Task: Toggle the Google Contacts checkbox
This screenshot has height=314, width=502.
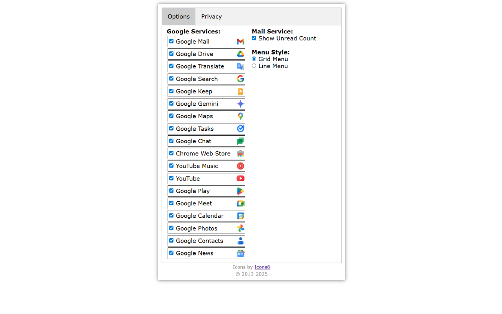Action: (171, 241)
